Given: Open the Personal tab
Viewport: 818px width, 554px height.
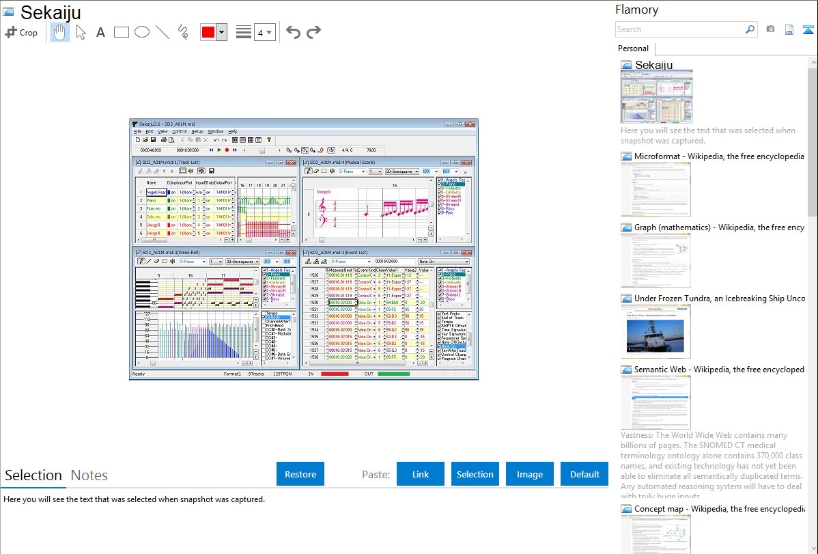Looking at the screenshot, I should coord(633,49).
